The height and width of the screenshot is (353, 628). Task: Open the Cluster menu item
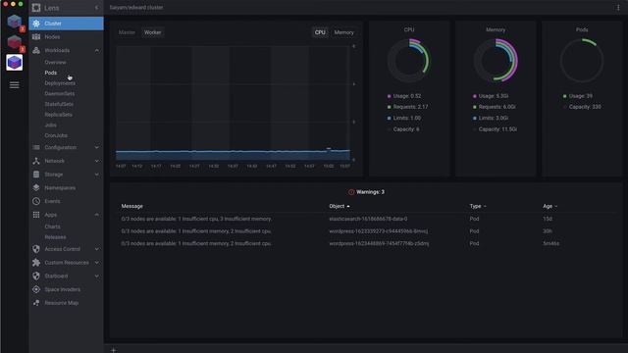(66, 24)
